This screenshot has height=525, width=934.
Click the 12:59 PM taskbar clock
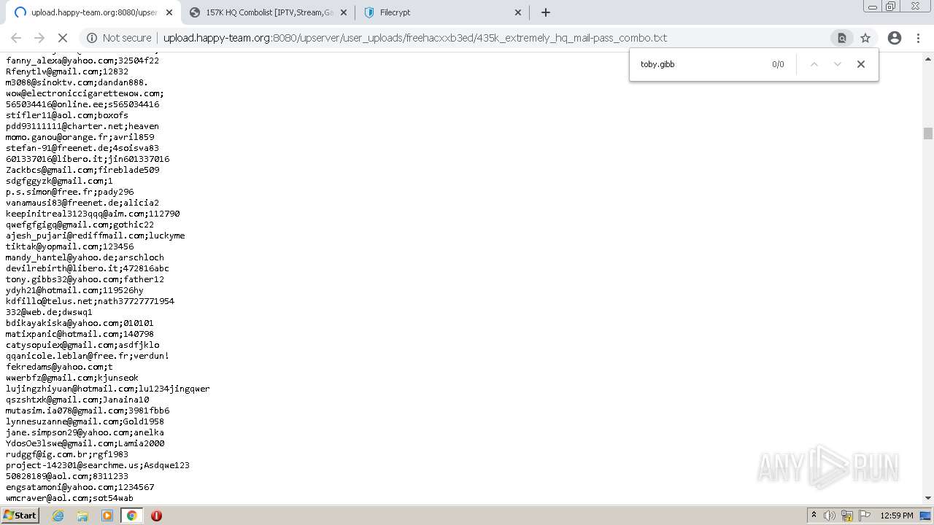(x=897, y=516)
